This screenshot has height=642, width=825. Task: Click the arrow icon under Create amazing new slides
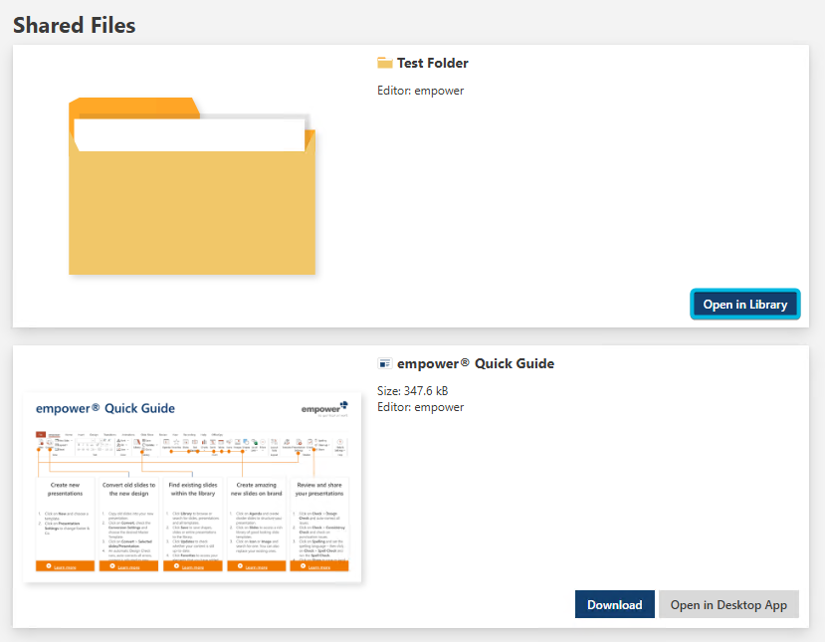[x=240, y=566]
